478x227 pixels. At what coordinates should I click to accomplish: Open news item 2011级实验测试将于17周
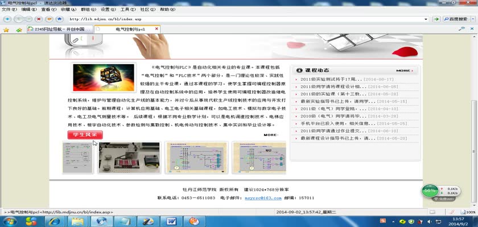click(x=331, y=79)
